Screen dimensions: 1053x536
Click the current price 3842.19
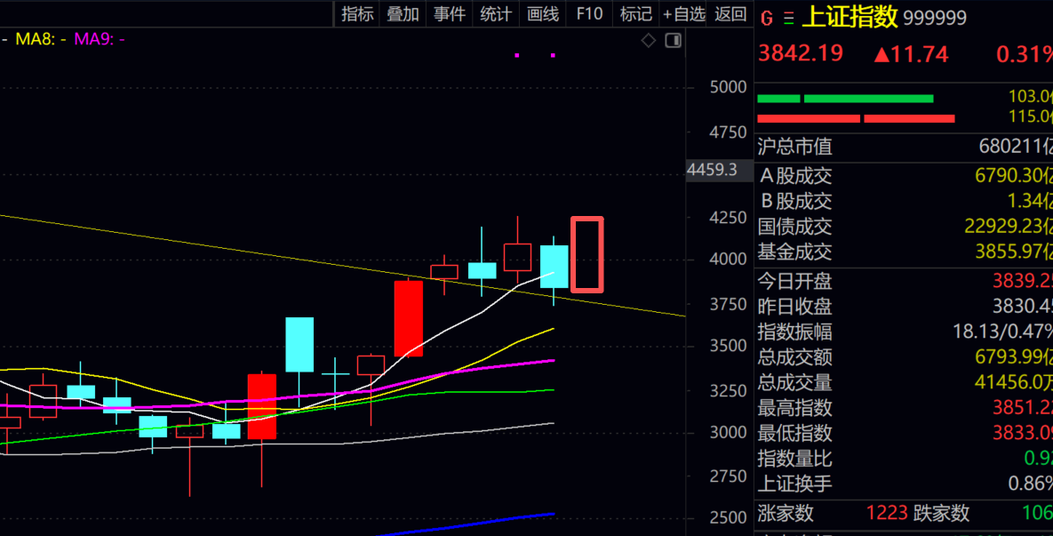tap(801, 53)
